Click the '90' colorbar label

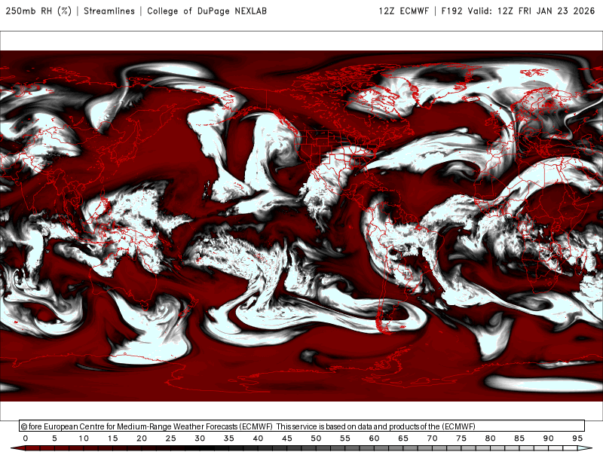[549, 438]
